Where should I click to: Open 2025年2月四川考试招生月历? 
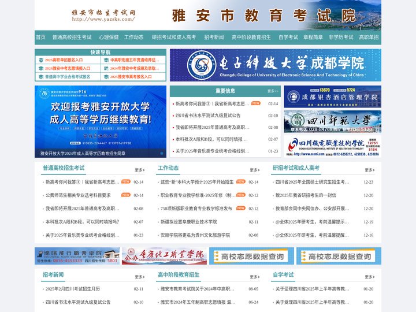[73, 289]
